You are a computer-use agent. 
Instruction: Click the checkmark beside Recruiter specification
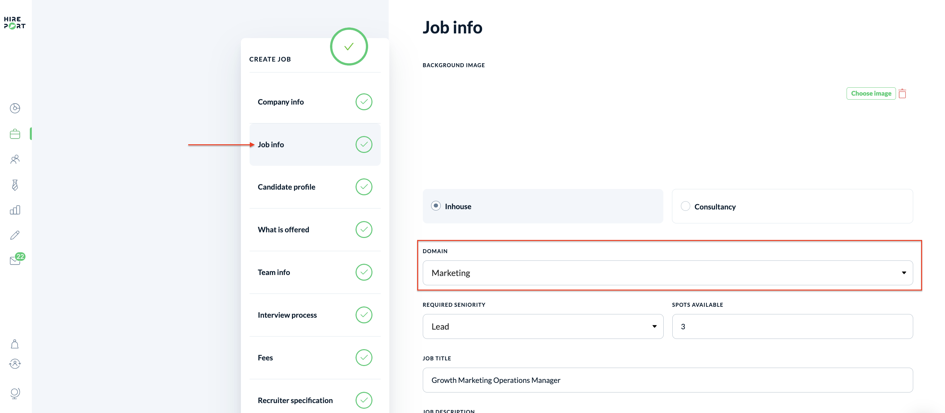pyautogui.click(x=363, y=400)
